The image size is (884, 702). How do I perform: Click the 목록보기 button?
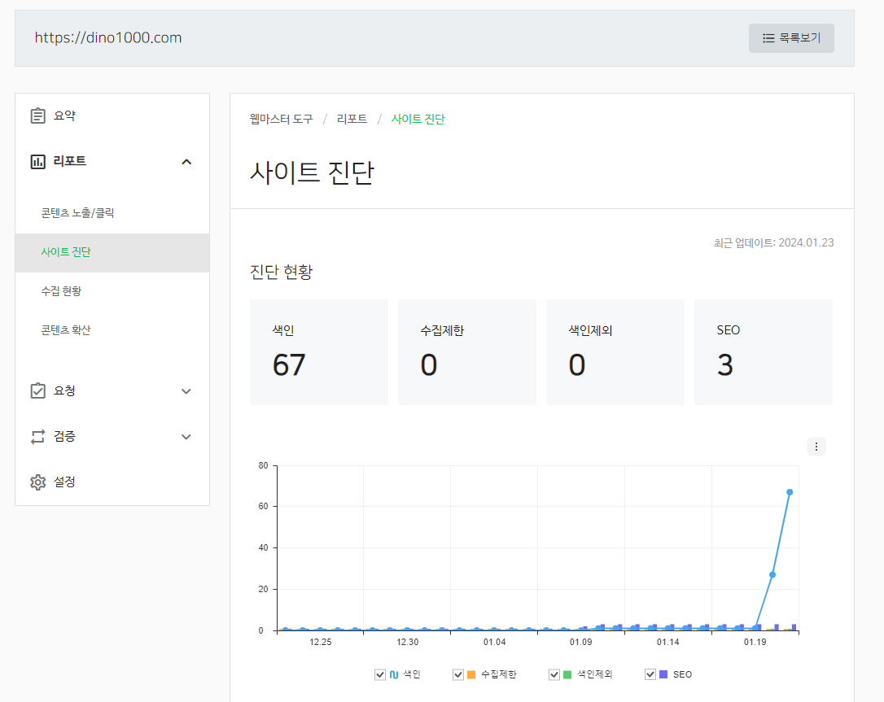[791, 37]
